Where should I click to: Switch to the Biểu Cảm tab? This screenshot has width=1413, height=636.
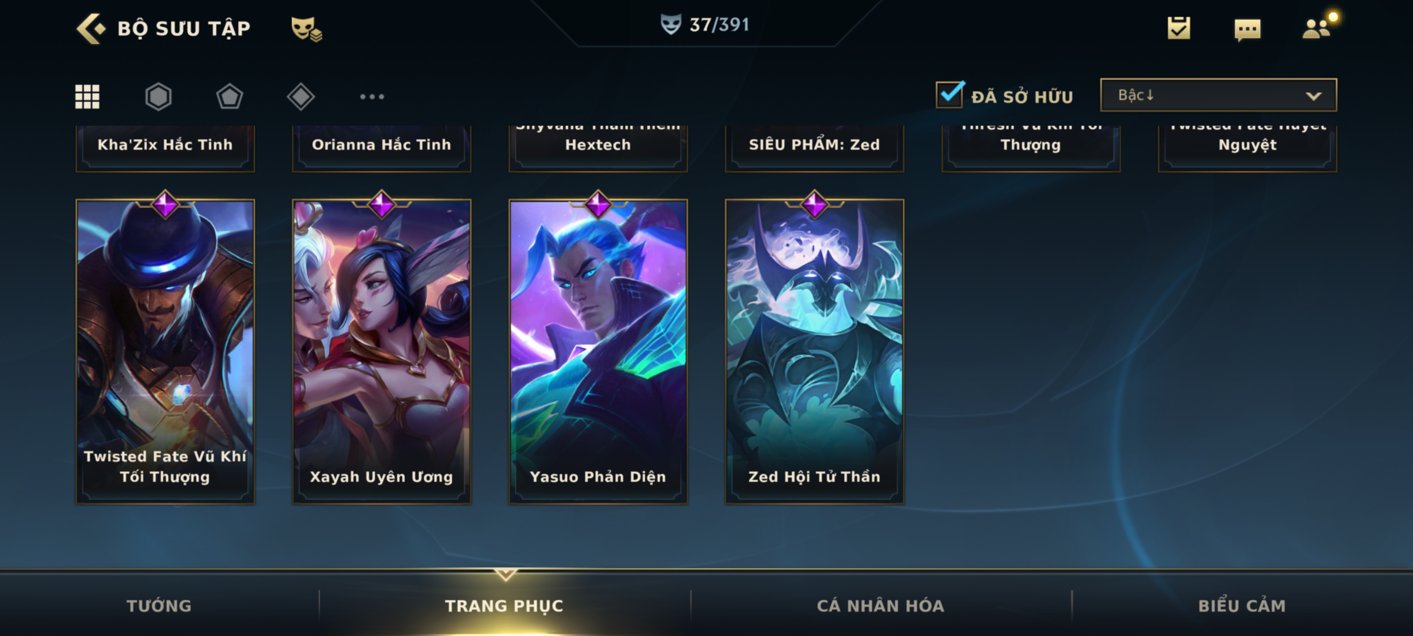coord(1242,605)
